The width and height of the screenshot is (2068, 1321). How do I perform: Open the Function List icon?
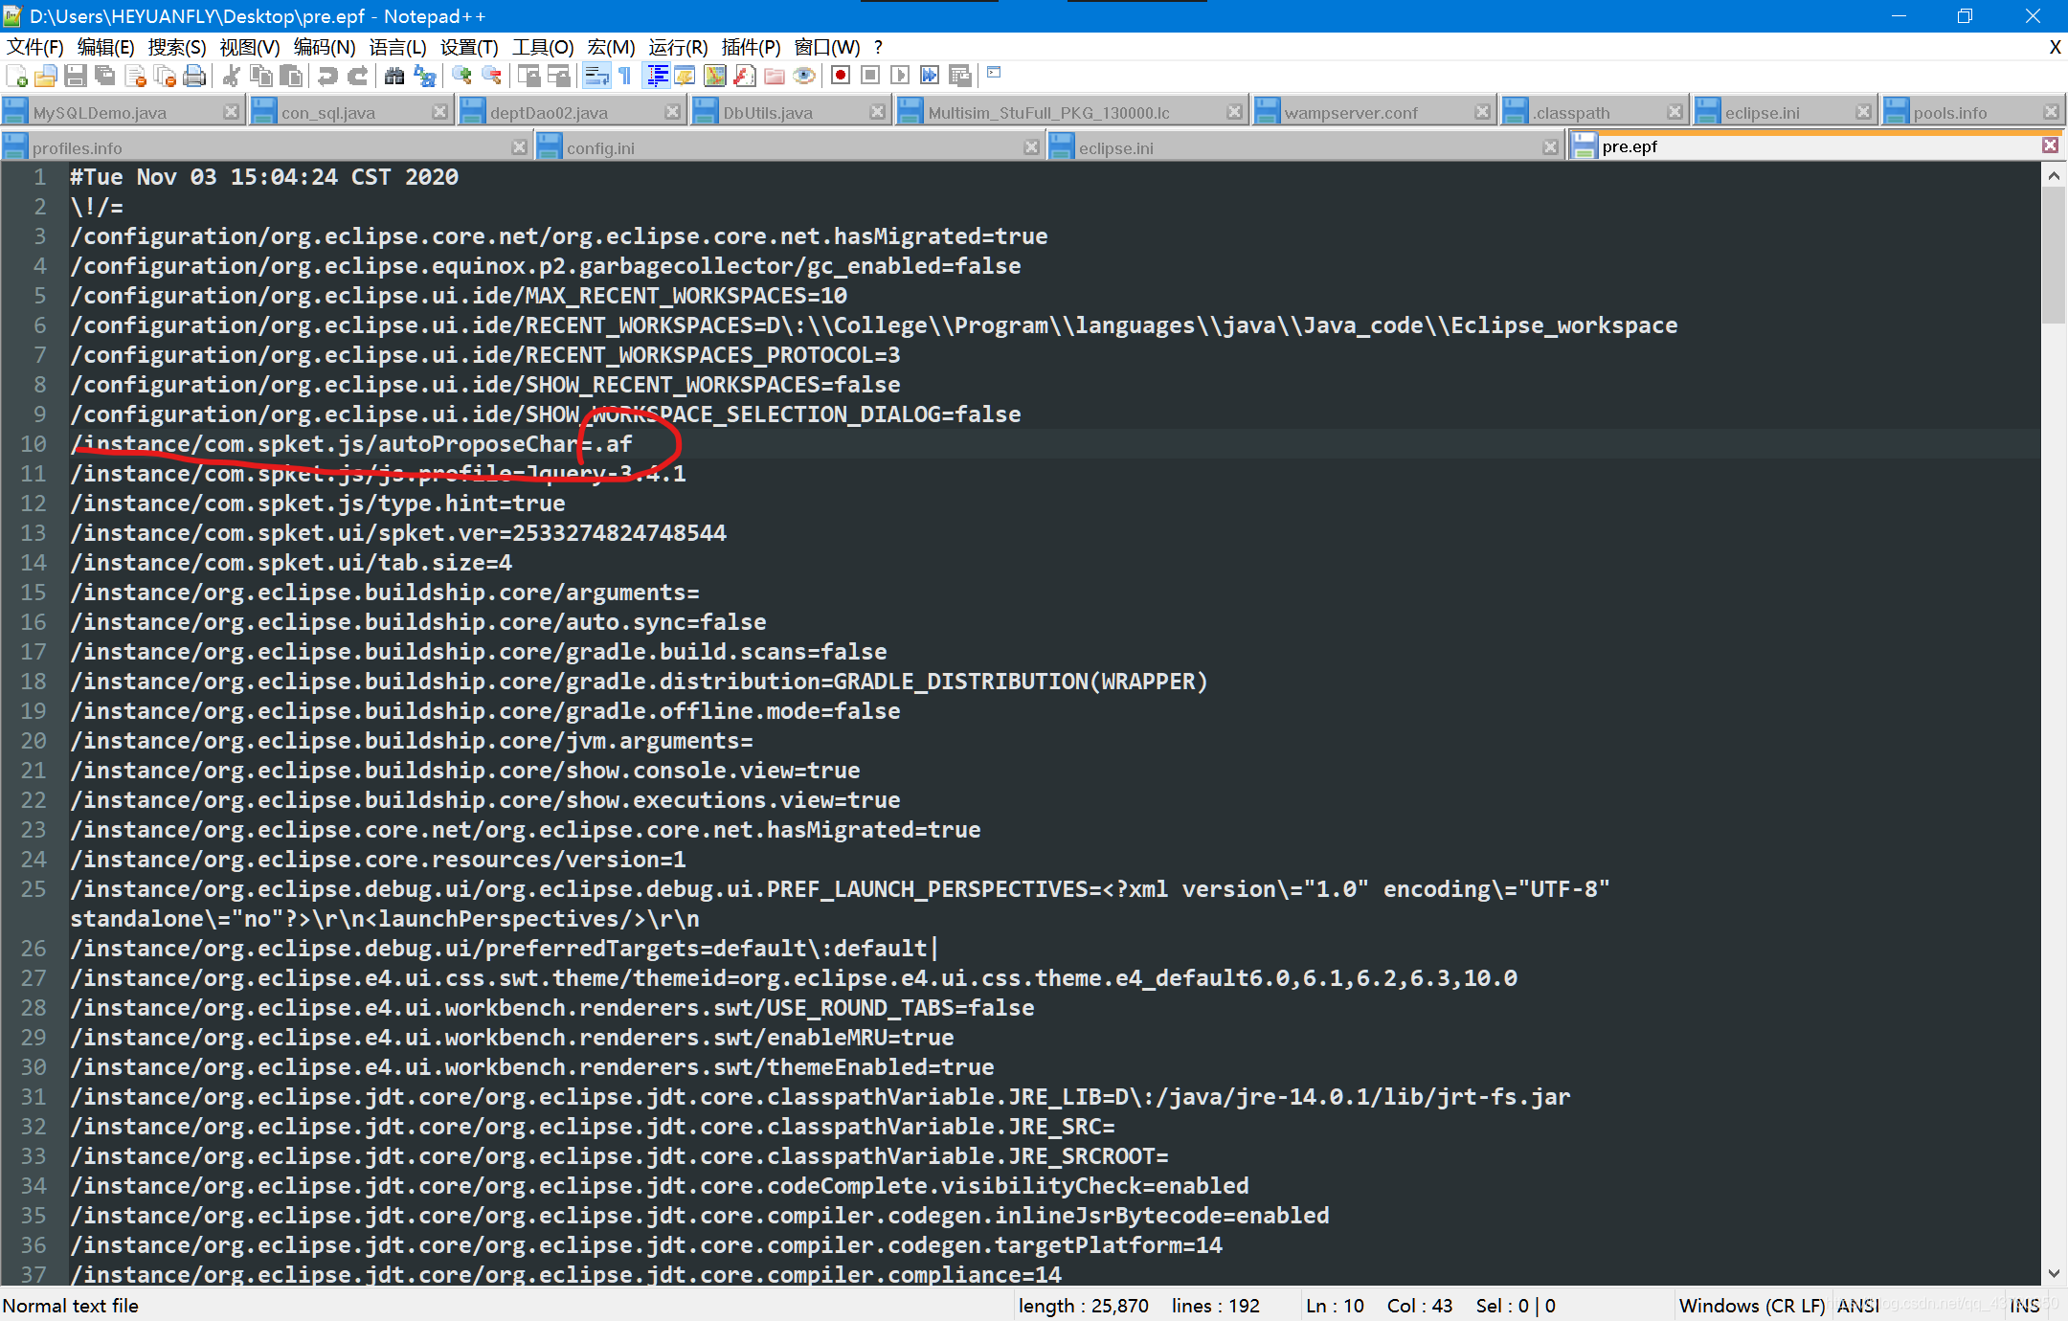(x=745, y=77)
